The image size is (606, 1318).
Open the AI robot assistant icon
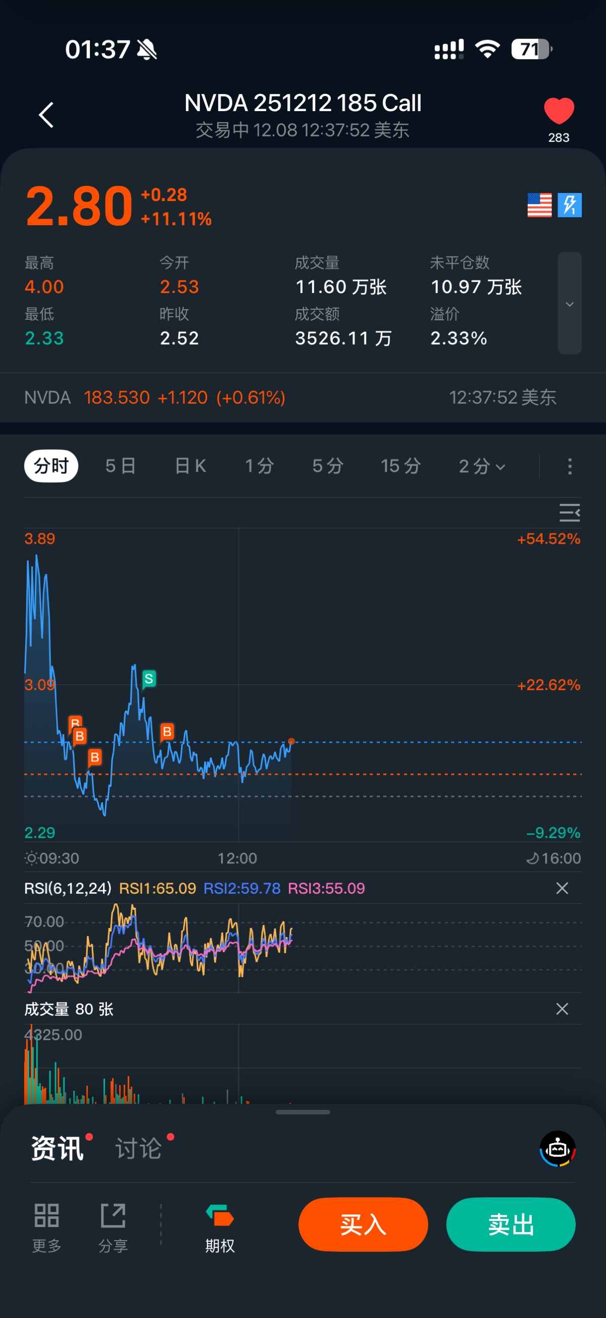tap(558, 1149)
